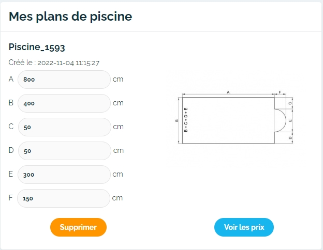Focus the E field showing 300
323x250 pixels.
[x=64, y=175]
